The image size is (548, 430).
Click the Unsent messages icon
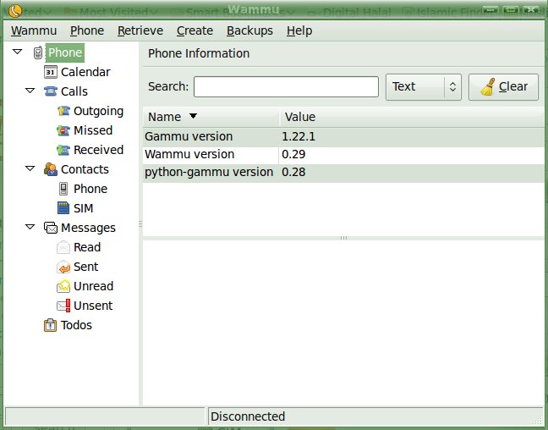coord(63,306)
